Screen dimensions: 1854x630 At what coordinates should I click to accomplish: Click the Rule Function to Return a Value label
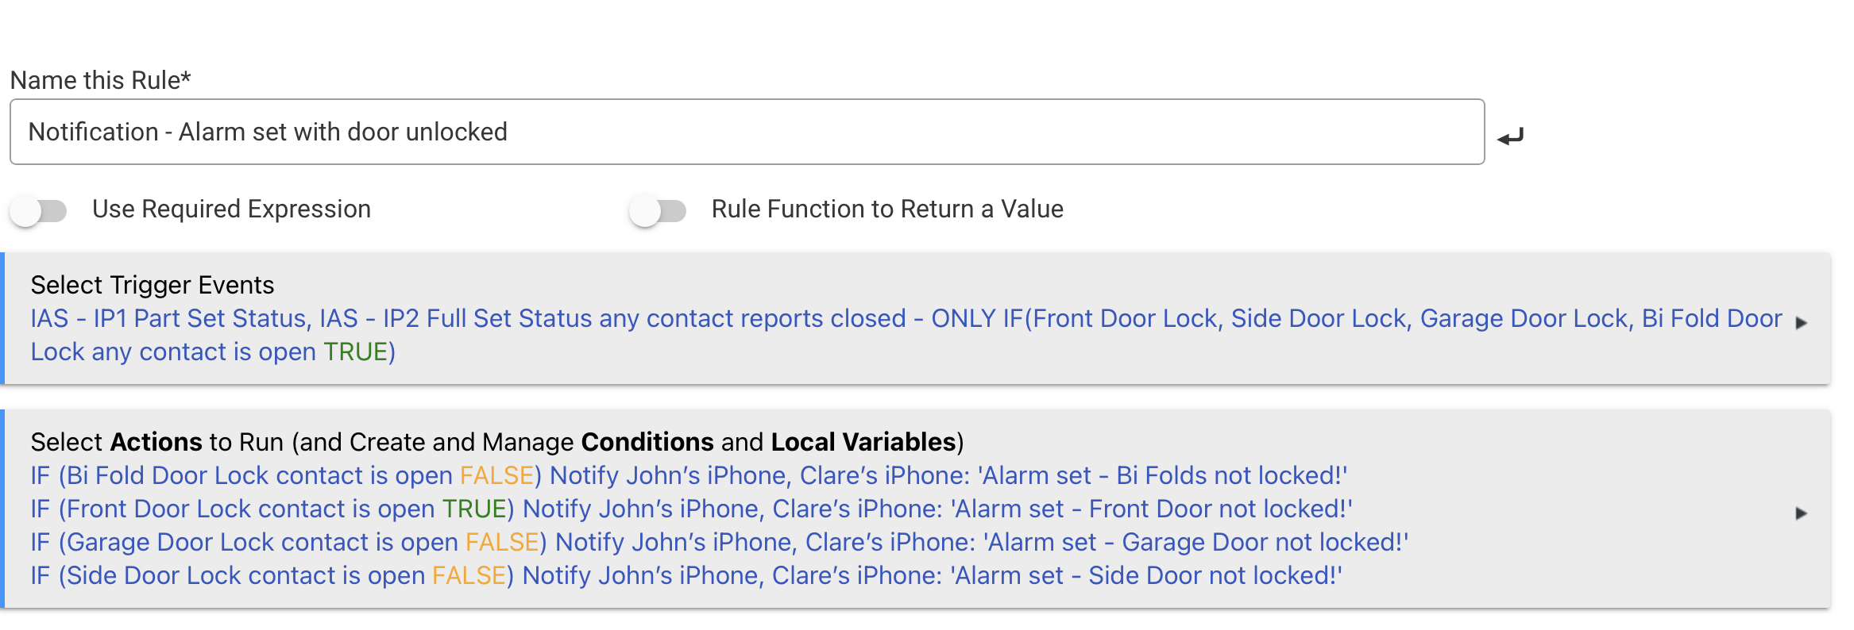click(x=886, y=209)
